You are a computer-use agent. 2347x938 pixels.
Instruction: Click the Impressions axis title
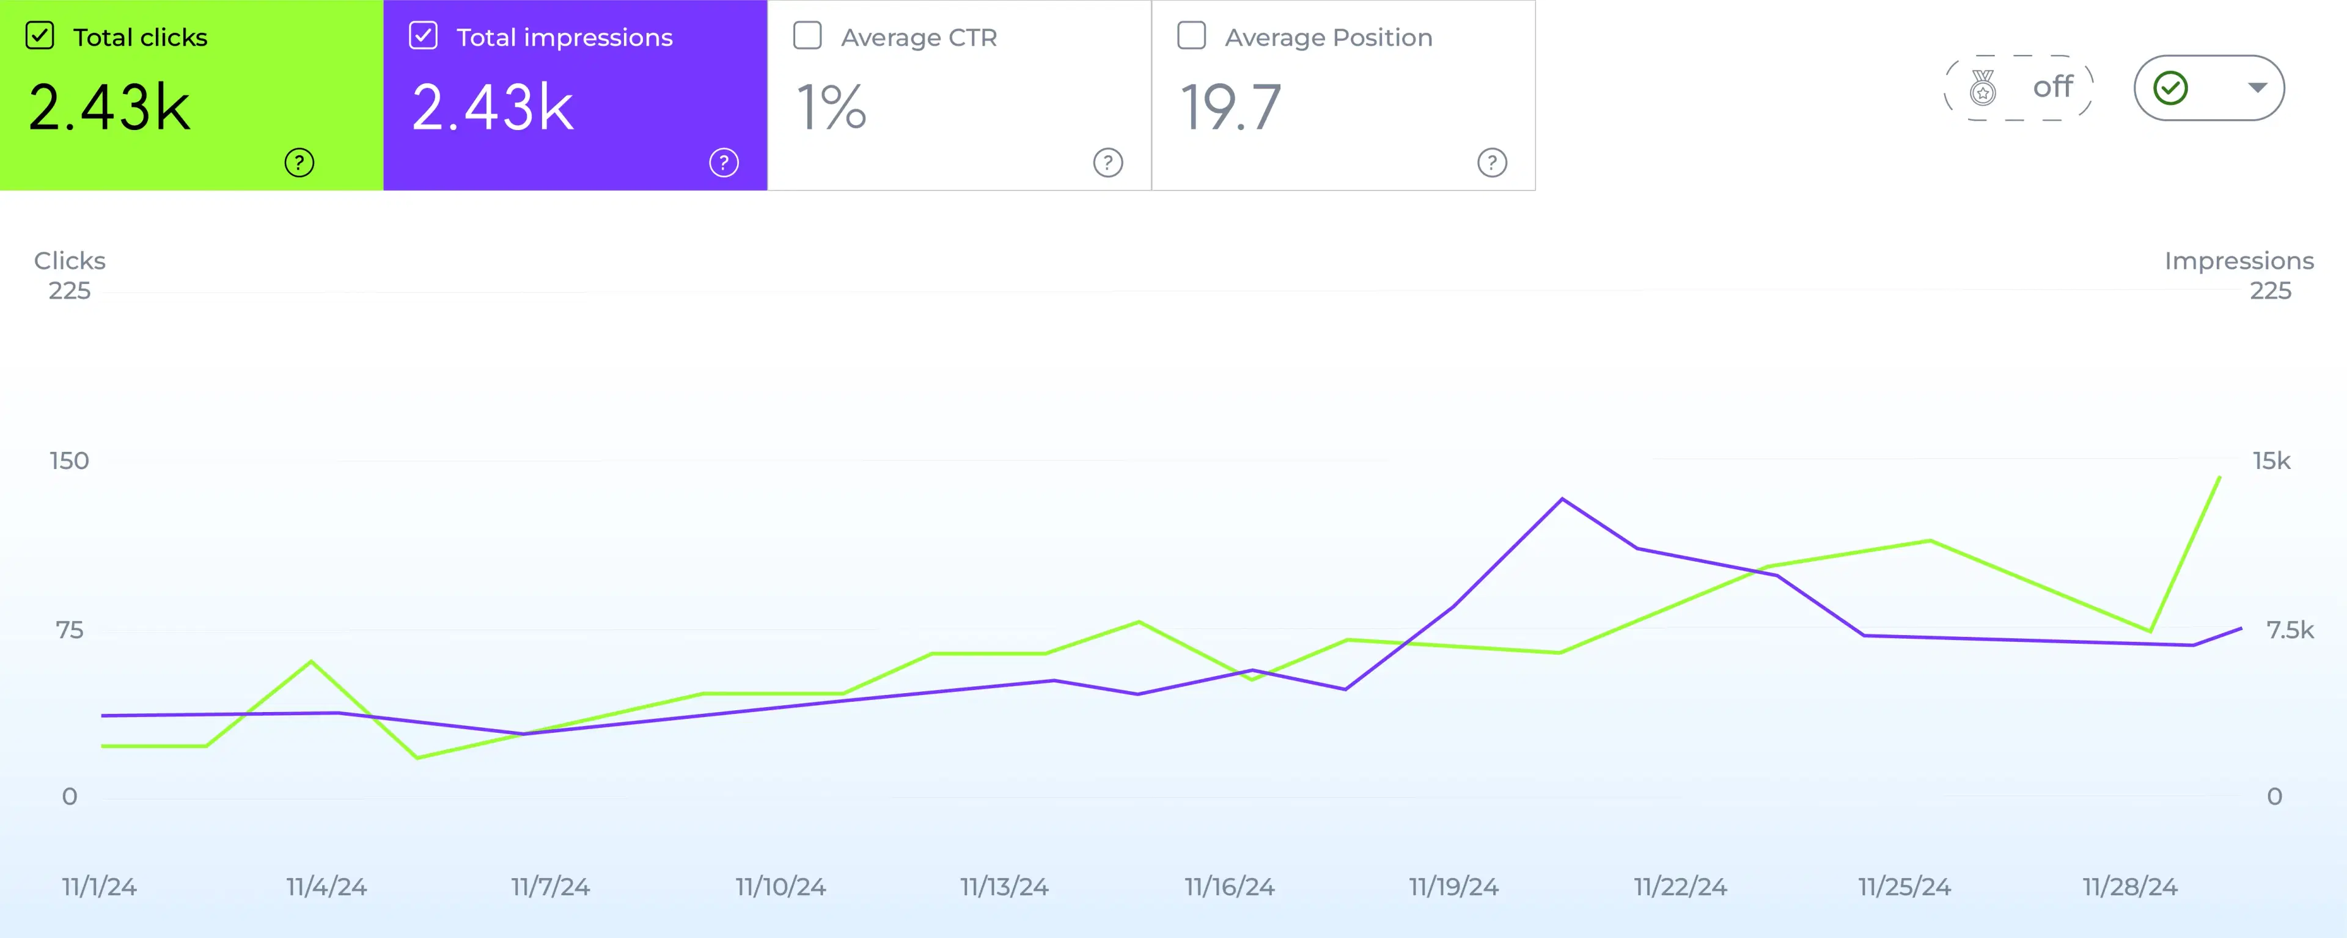pos(2239,261)
